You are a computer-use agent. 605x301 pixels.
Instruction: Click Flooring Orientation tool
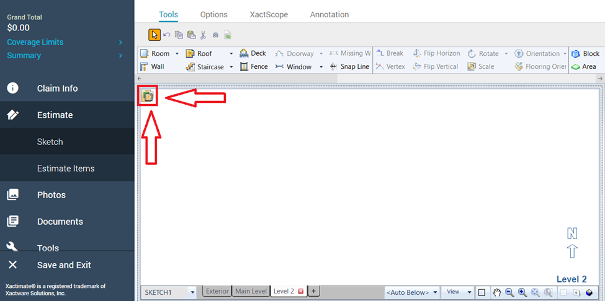pos(540,67)
